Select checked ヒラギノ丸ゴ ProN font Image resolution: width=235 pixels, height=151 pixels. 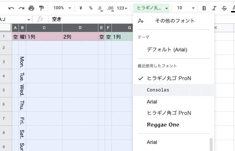point(173,78)
